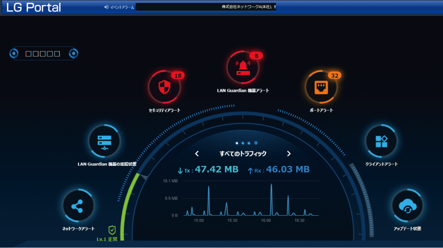Show next traffic chart with right chevron
This screenshot has width=443, height=248.
point(289,154)
